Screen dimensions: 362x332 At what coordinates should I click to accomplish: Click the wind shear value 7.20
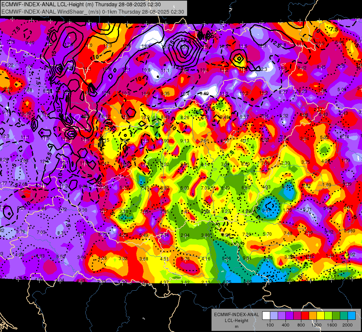247,235
